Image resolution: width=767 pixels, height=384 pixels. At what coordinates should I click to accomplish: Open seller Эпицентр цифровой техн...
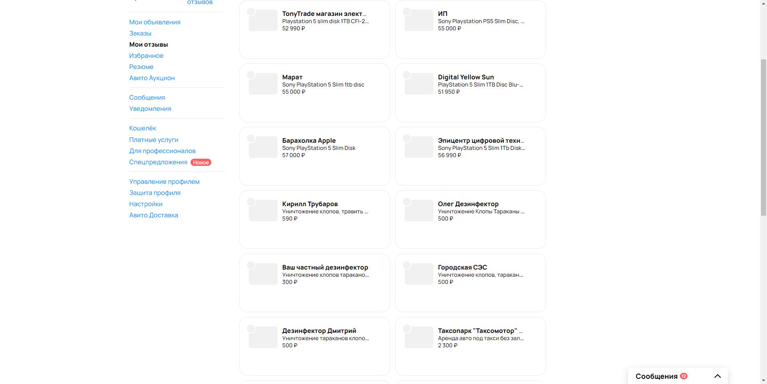[481, 141]
